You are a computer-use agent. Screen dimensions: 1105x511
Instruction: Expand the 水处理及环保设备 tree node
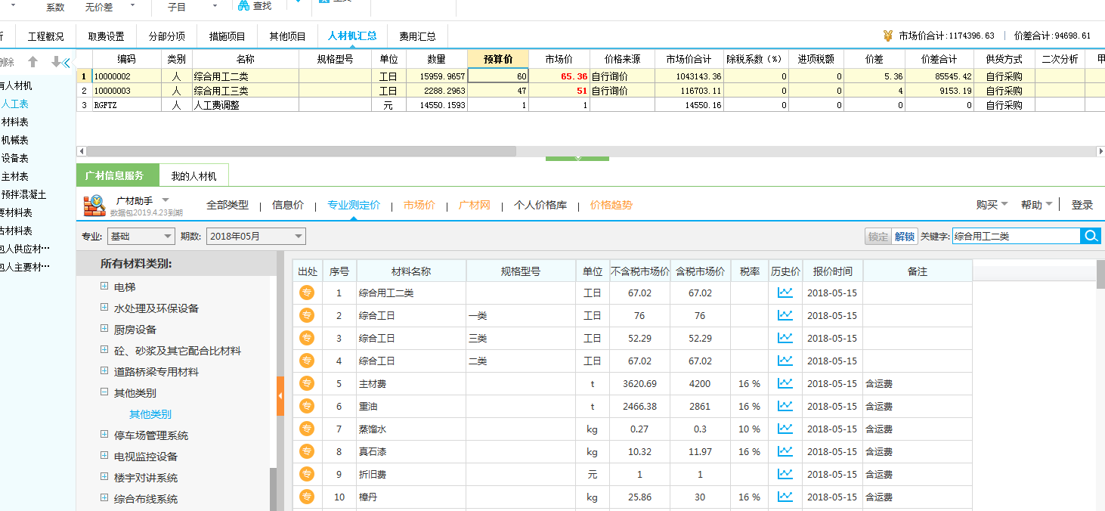coord(104,308)
